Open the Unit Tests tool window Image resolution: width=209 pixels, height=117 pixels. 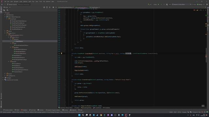click(x=32, y=110)
